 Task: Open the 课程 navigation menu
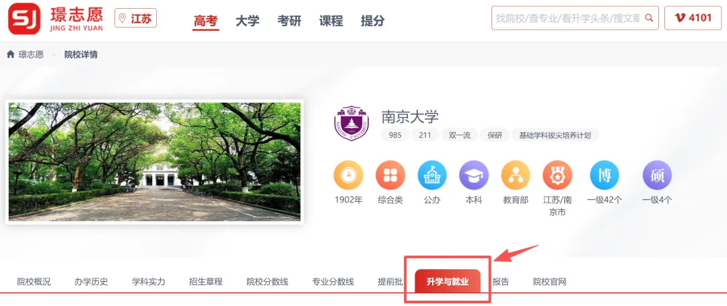331,21
